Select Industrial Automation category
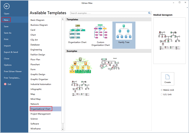This screenshot has width=189, height=133. (x=41, y=84)
